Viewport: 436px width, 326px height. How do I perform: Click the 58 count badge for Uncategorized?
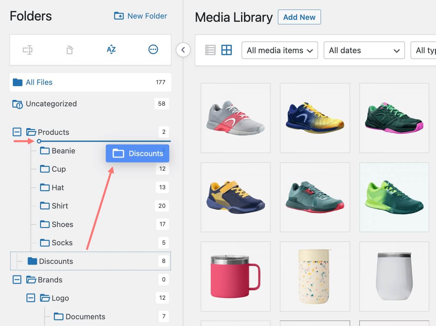point(162,103)
